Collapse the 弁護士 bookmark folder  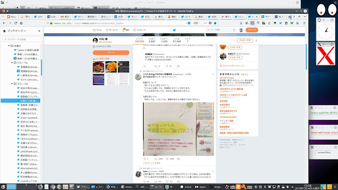coord(9,46)
